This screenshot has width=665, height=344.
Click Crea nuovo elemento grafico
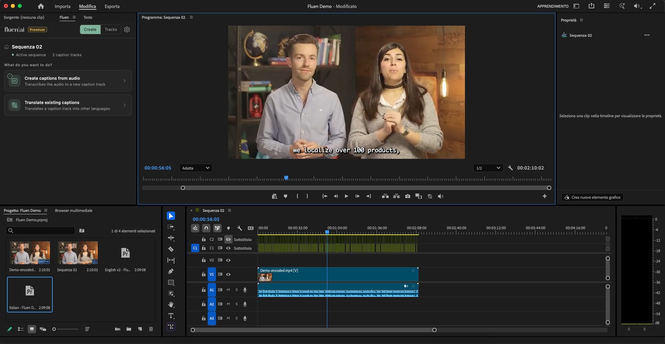click(592, 197)
